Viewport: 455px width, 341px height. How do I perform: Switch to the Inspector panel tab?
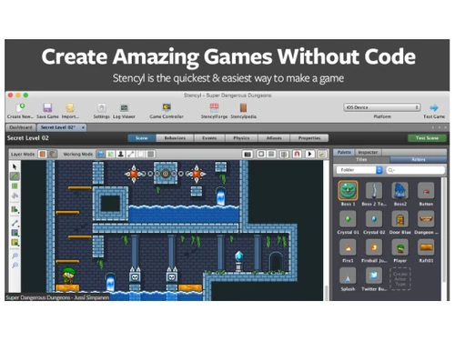tap(368, 152)
